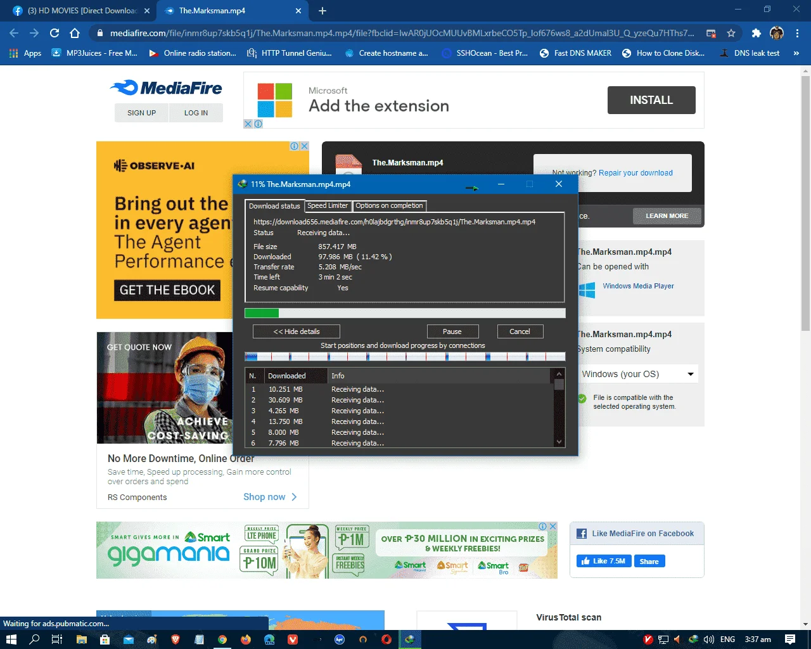Click INSTALL on Microsoft extension ad
The height and width of the screenshot is (649, 811).
click(x=651, y=100)
